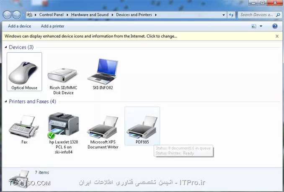The image size is (284, 192).
Task: Click the Microsoft XPS Document Writer label
Action: (103, 145)
